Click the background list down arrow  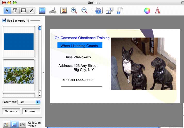point(40,96)
